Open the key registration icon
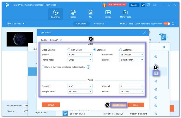The image size is (181, 118). (143, 5)
